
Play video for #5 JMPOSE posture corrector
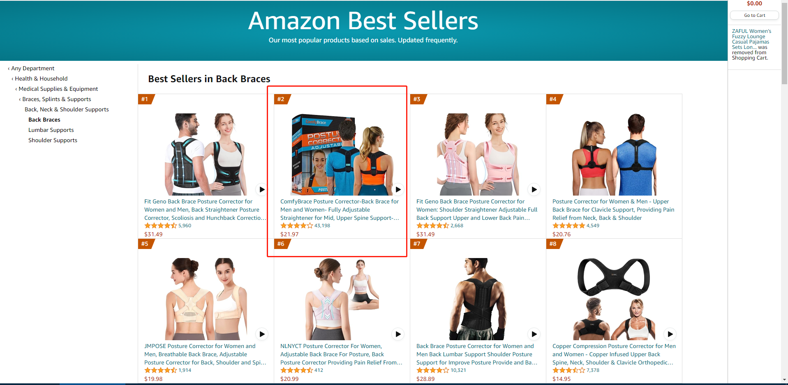click(262, 334)
